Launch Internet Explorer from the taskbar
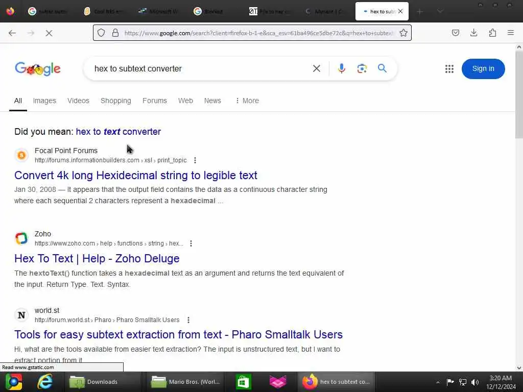This screenshot has width=523, height=392. (45, 382)
